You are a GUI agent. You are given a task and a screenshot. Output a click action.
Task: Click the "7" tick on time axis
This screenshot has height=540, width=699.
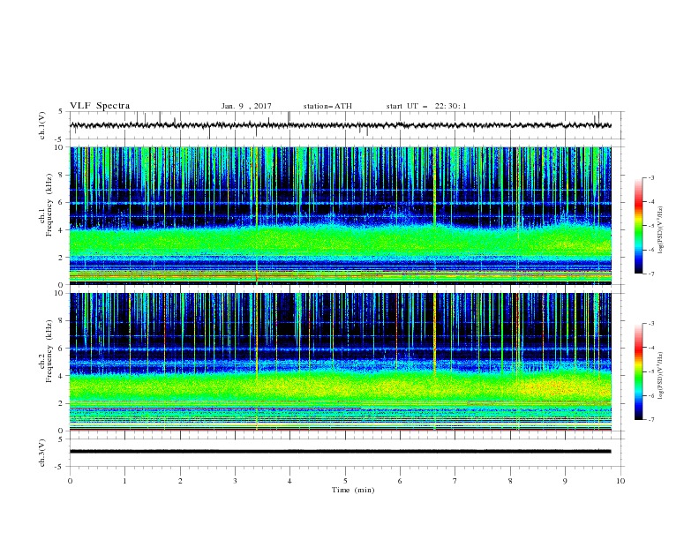[x=455, y=481]
